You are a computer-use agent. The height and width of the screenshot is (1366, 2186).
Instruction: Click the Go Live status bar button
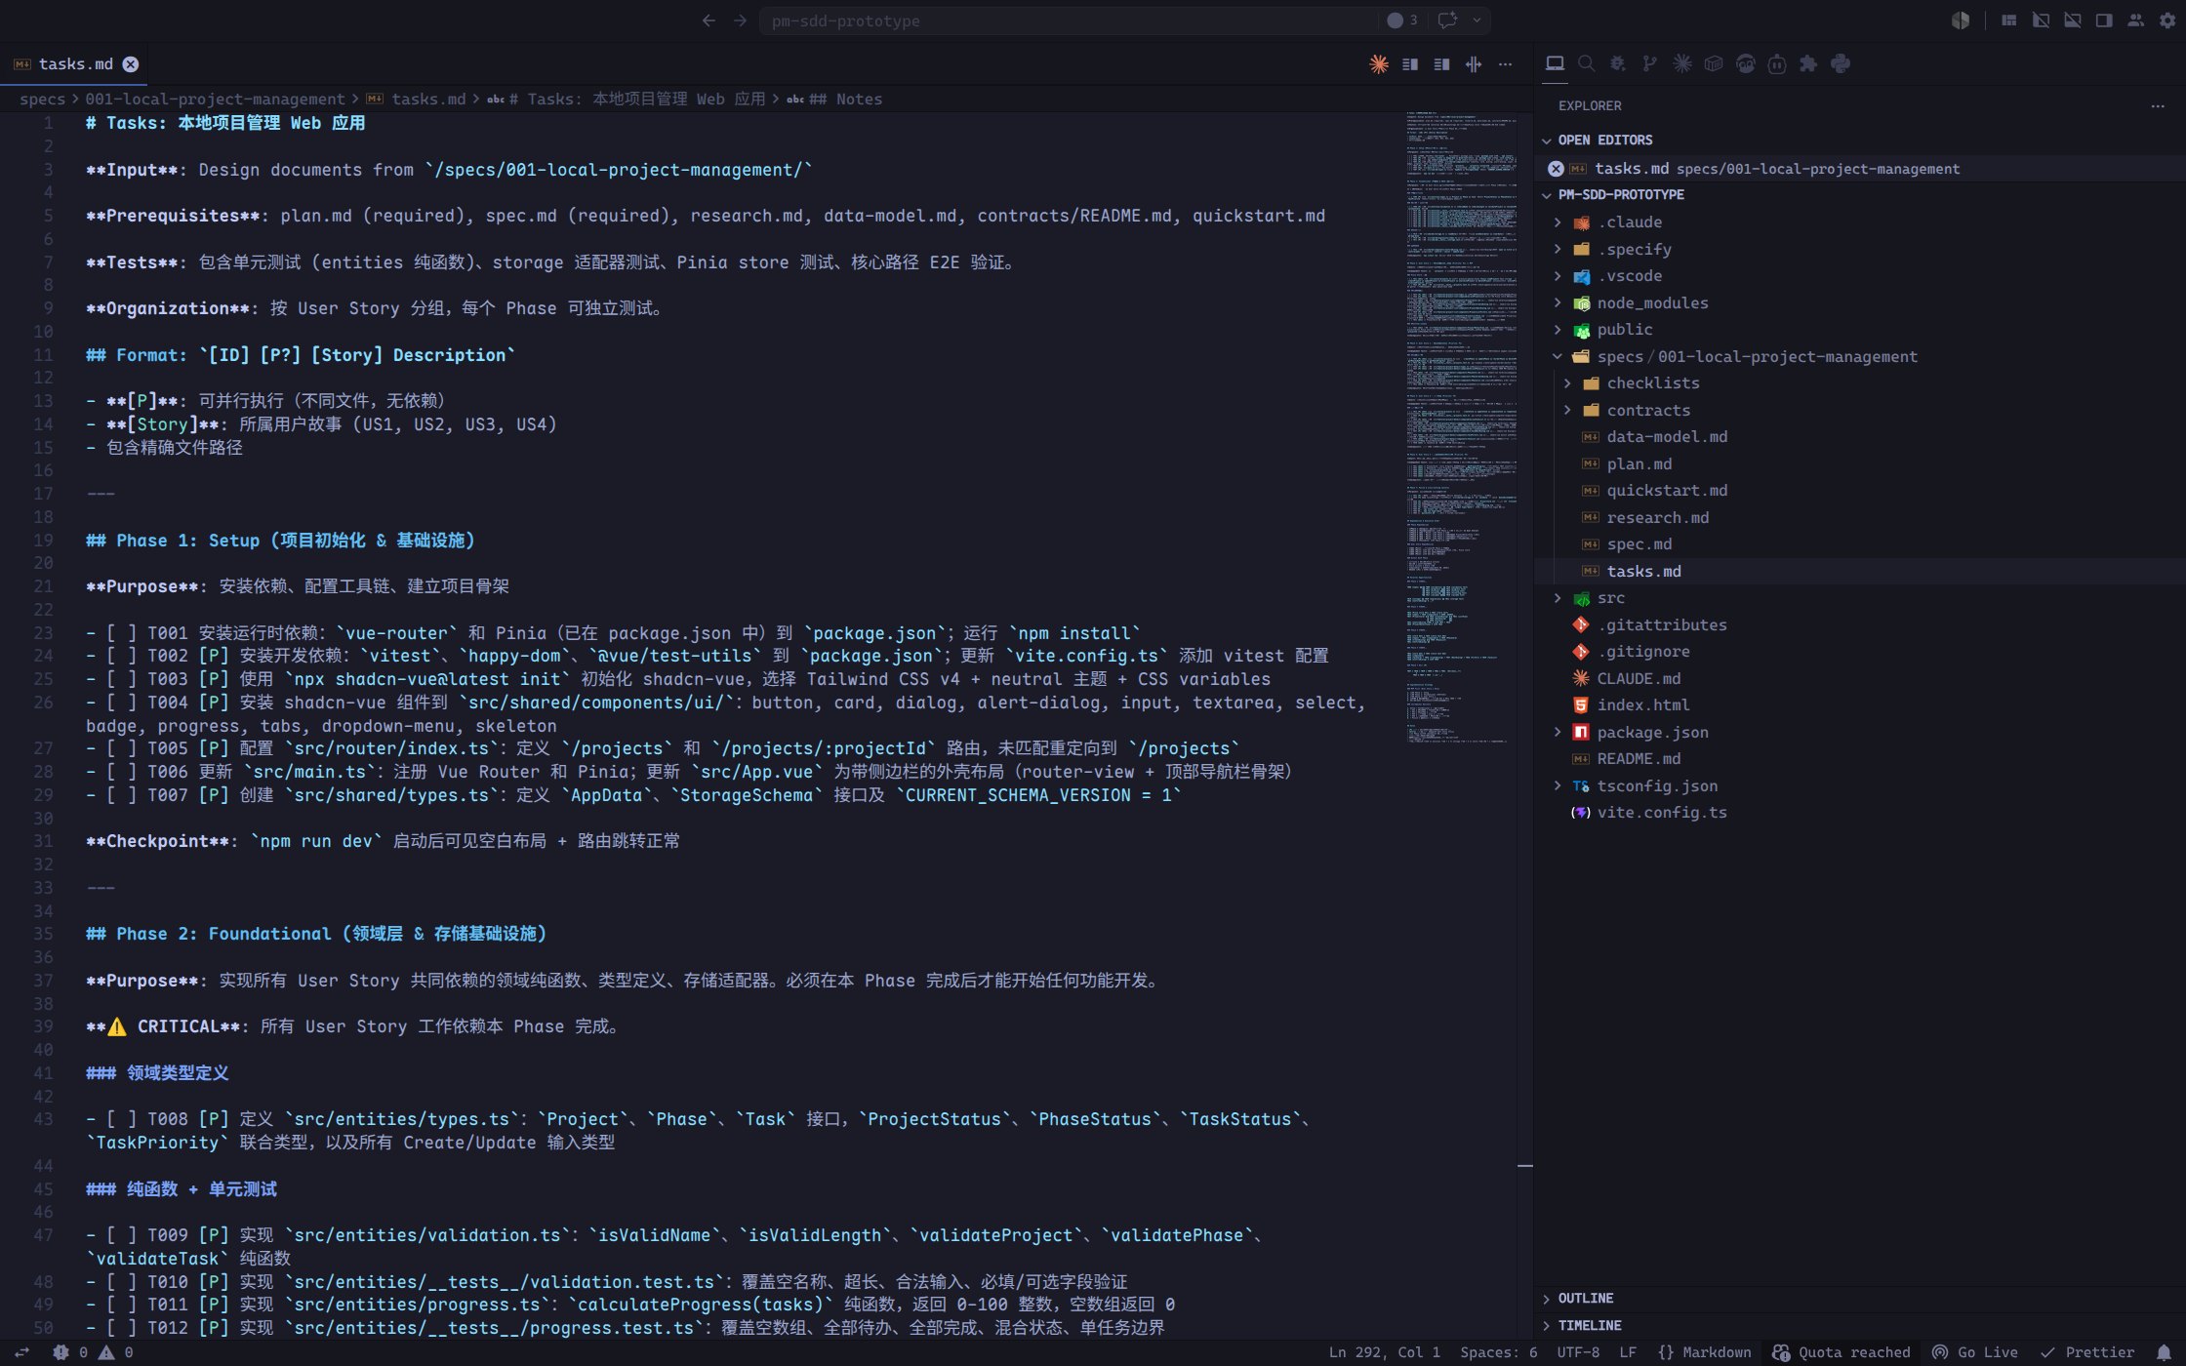pos(1975,1352)
